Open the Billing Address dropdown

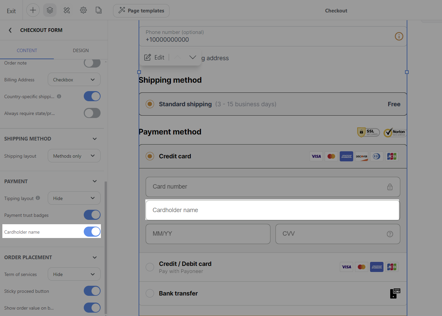point(74,80)
